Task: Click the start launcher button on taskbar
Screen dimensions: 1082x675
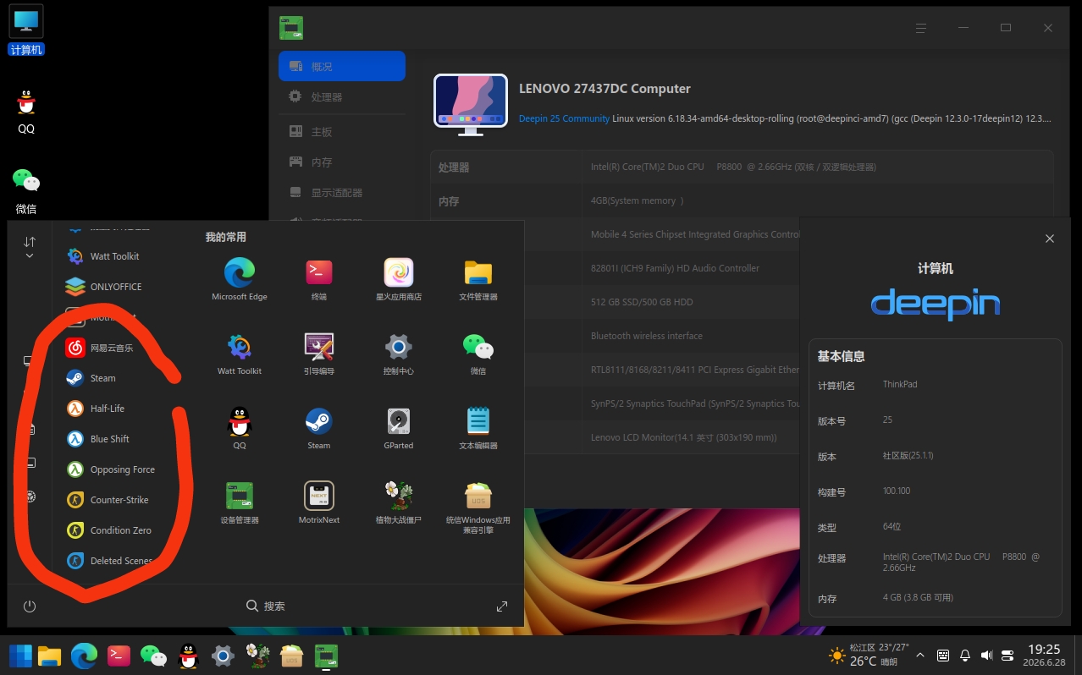Action: (x=20, y=656)
